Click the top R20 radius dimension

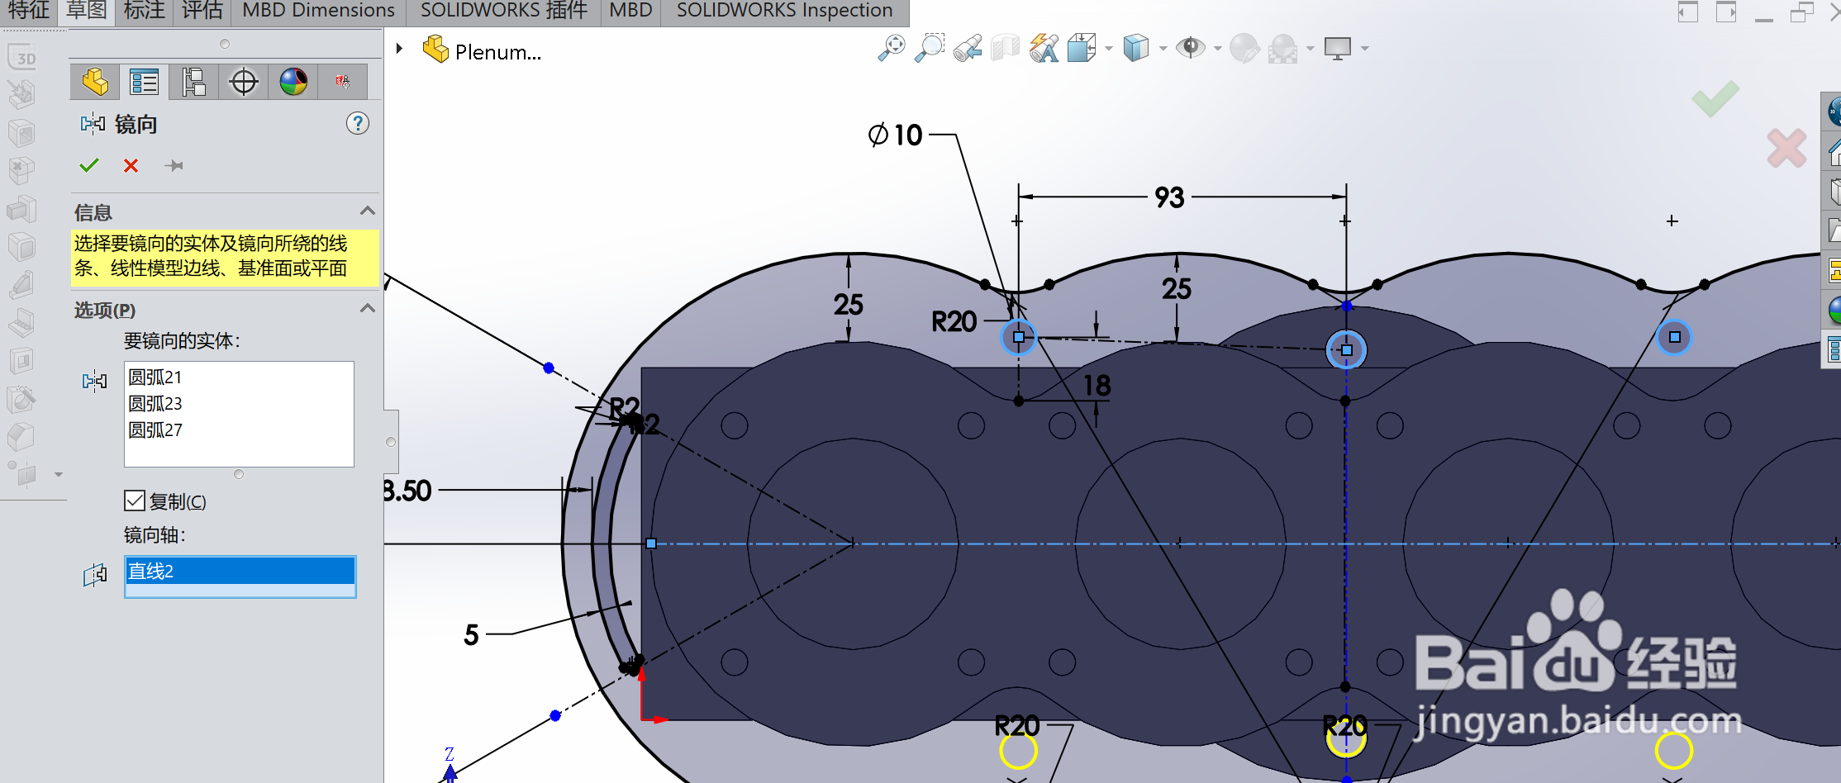pos(954,321)
